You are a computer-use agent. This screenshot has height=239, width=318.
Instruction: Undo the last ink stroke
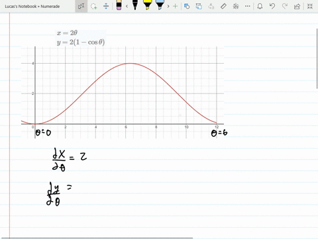[272, 6]
